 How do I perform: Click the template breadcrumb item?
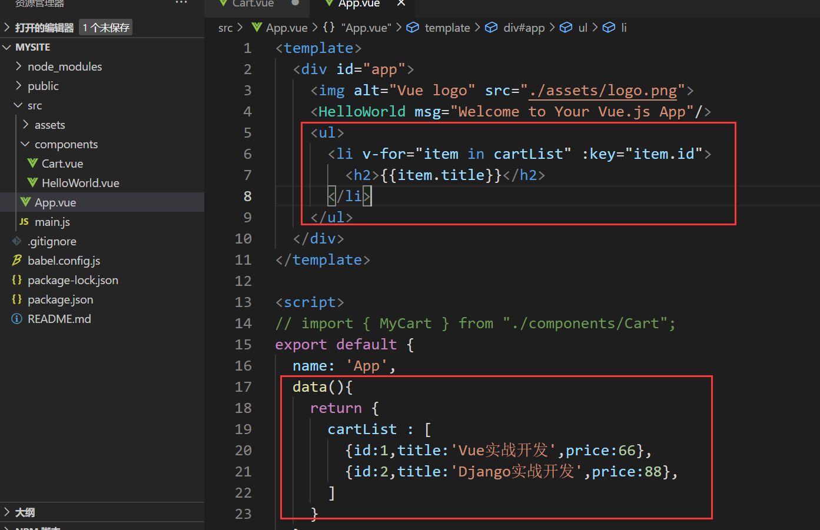(447, 28)
